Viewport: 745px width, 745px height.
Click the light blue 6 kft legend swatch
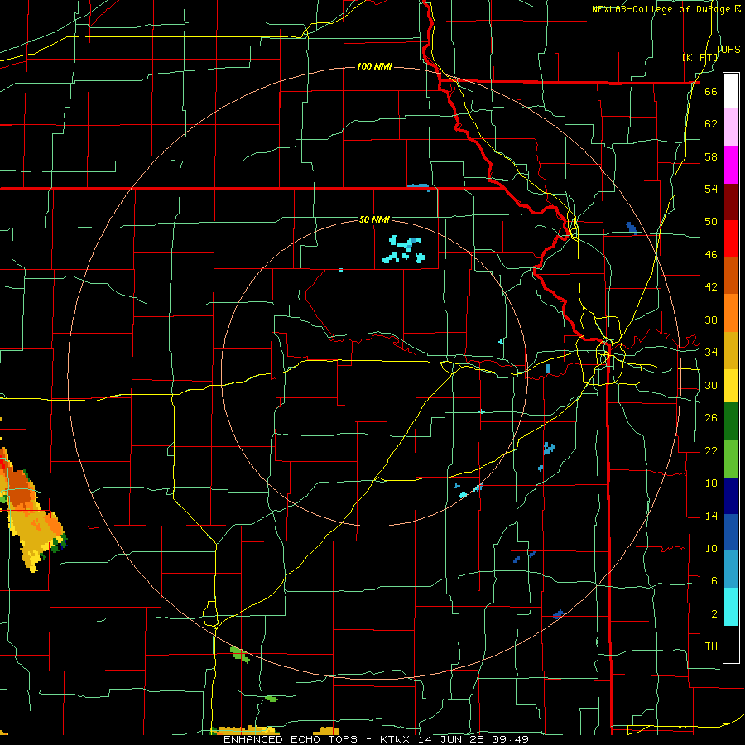(731, 570)
